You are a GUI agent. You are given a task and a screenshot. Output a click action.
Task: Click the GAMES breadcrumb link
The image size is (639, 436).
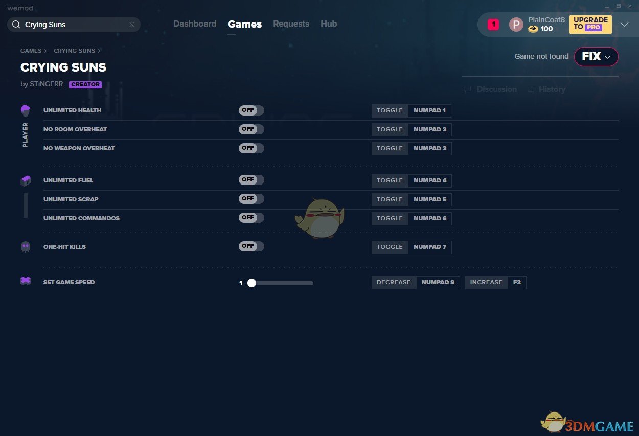click(x=31, y=51)
